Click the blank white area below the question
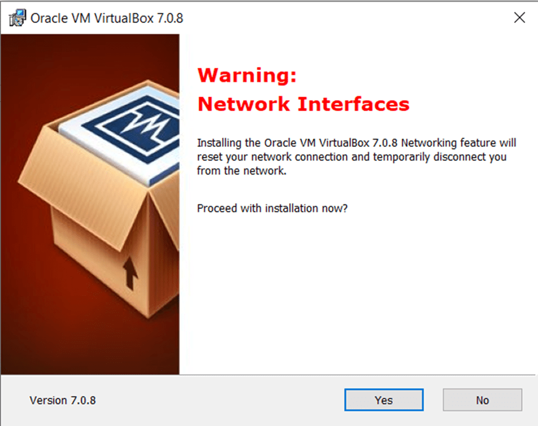538x426 pixels. (x=357, y=290)
